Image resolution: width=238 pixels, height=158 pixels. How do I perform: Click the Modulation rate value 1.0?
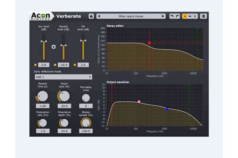tap(43, 131)
